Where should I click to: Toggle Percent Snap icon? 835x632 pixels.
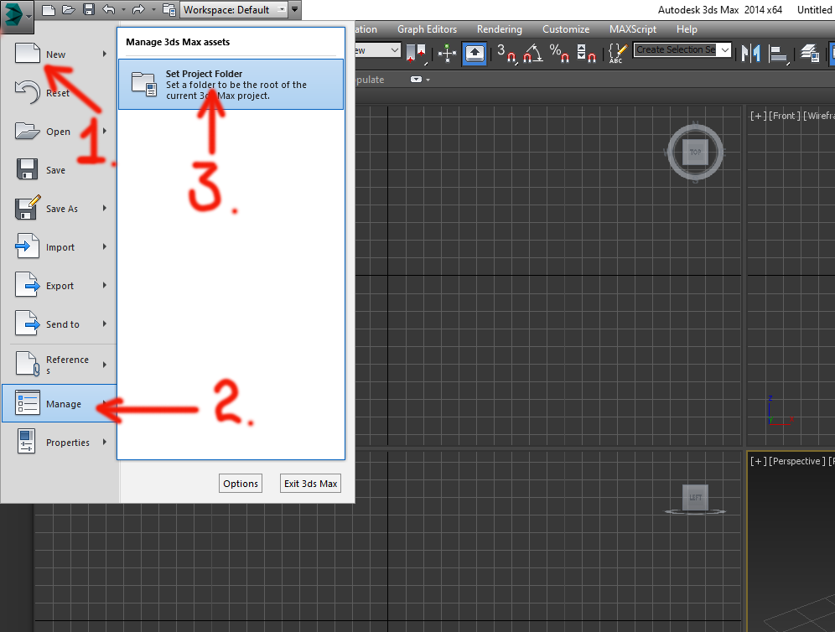(559, 54)
